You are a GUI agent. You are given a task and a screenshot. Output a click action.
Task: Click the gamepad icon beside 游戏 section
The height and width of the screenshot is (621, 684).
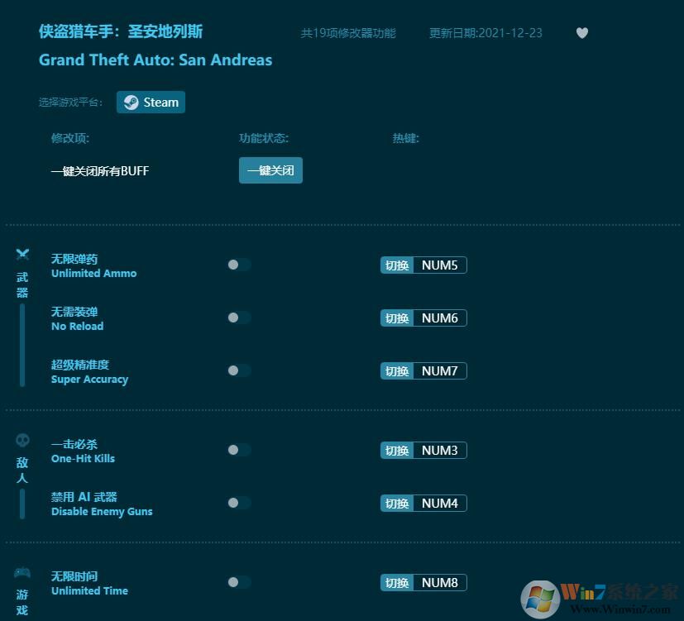(22, 571)
